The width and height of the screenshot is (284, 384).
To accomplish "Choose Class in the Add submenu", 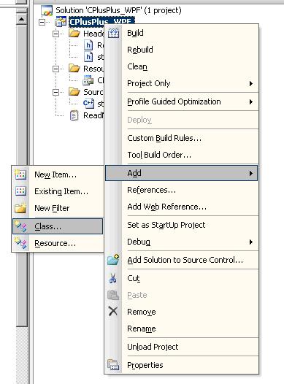I will click(58, 226).
